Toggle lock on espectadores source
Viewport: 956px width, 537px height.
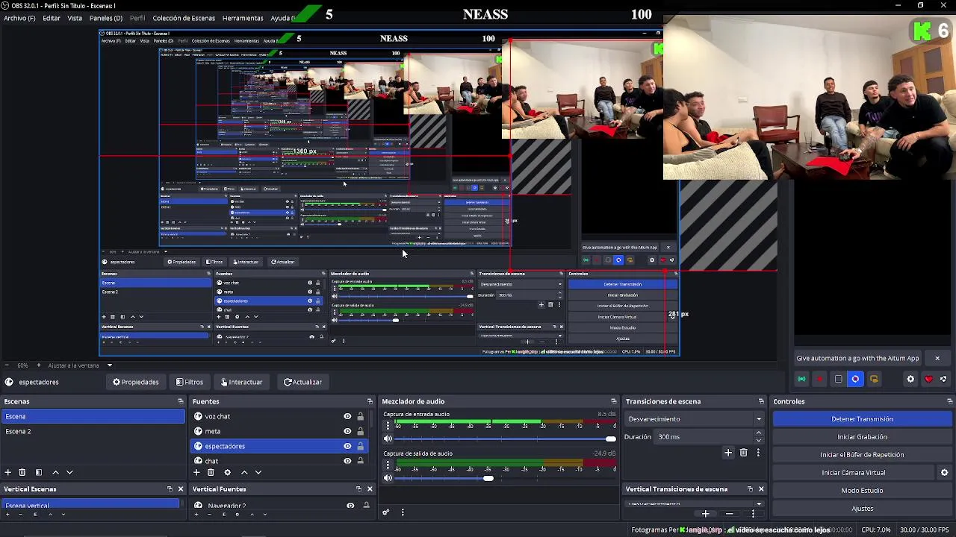tap(360, 446)
